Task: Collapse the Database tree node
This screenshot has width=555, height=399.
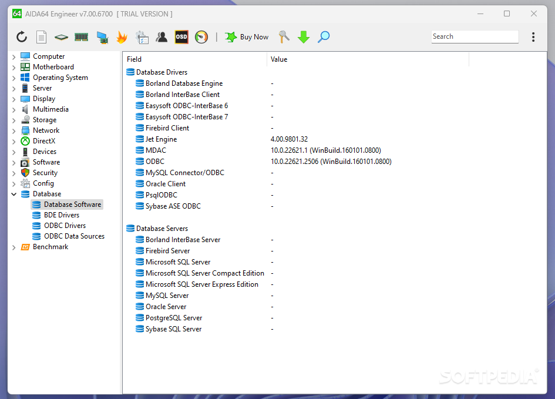Action: [x=14, y=195]
